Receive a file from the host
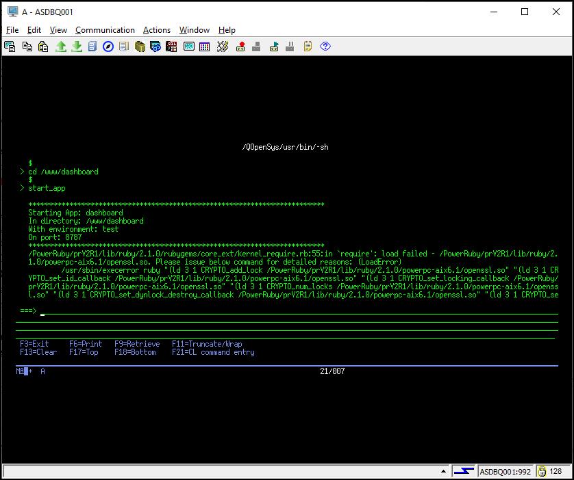The image size is (574, 480). coord(77,46)
